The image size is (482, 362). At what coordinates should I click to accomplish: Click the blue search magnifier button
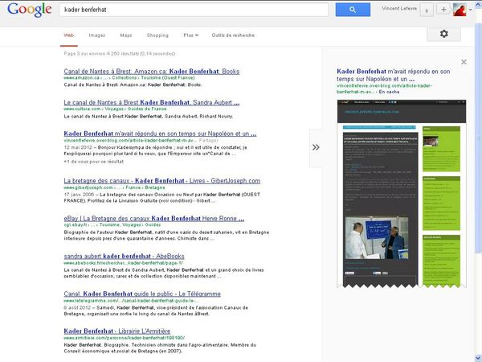click(353, 10)
